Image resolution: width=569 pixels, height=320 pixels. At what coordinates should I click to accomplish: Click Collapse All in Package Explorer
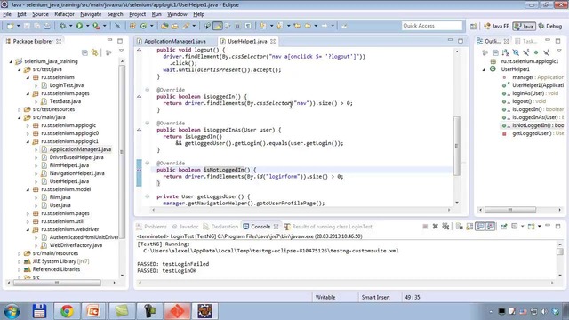[x=84, y=52]
